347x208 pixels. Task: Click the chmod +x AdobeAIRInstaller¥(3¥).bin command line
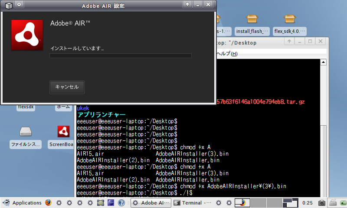[x=181, y=186]
